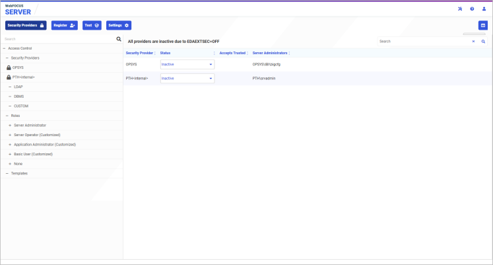Open the OPSYS status dropdown
The image size is (493, 265).
click(187, 65)
